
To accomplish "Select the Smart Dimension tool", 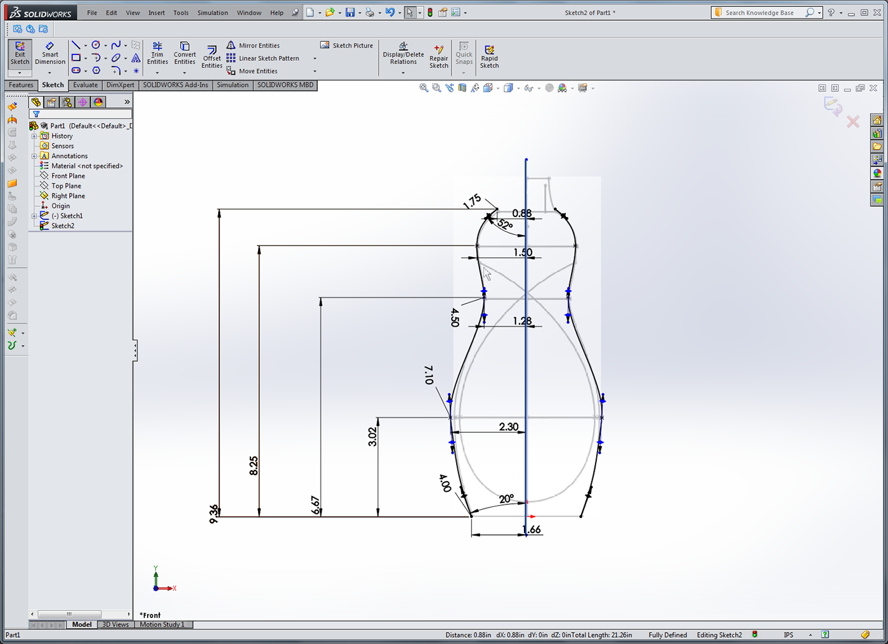I will coord(50,53).
